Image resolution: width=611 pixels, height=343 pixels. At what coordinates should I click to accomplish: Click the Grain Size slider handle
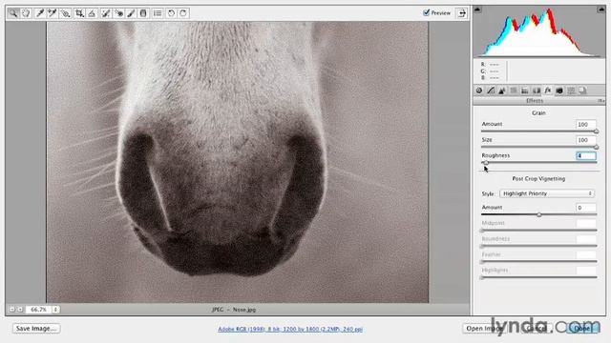[x=596, y=147]
